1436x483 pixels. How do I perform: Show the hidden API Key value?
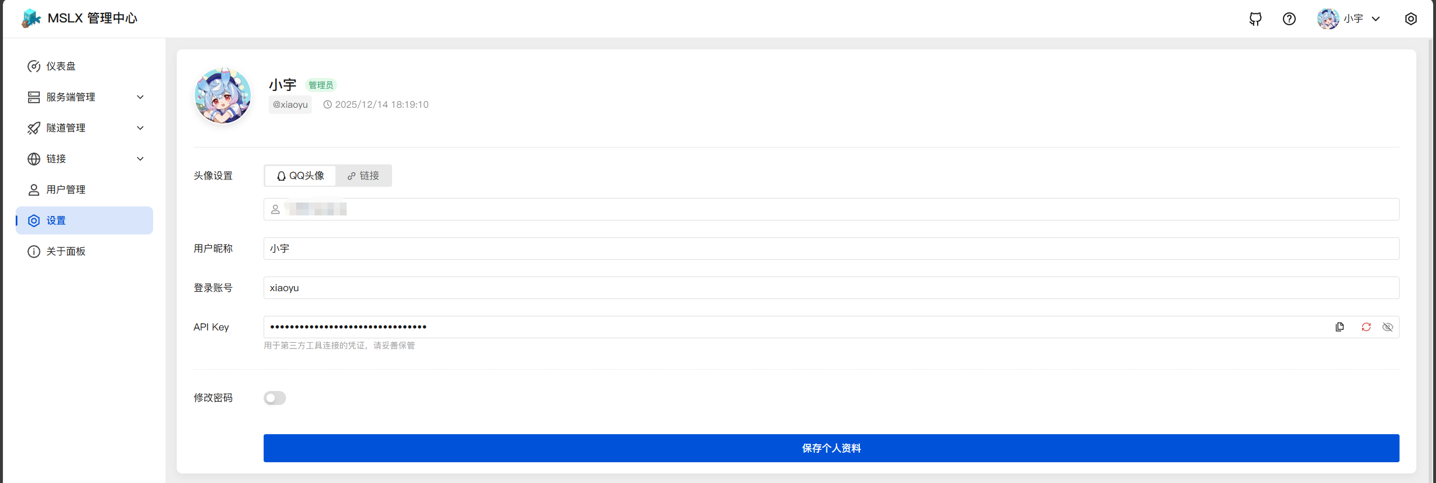click(1387, 327)
